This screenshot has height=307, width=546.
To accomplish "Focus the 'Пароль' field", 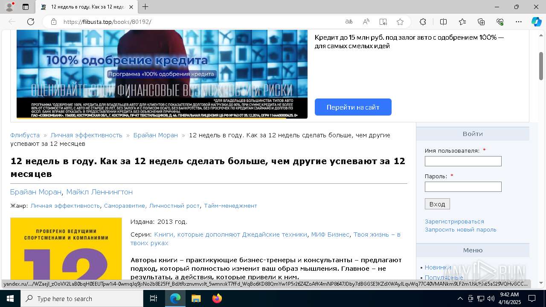I will (x=463, y=187).
